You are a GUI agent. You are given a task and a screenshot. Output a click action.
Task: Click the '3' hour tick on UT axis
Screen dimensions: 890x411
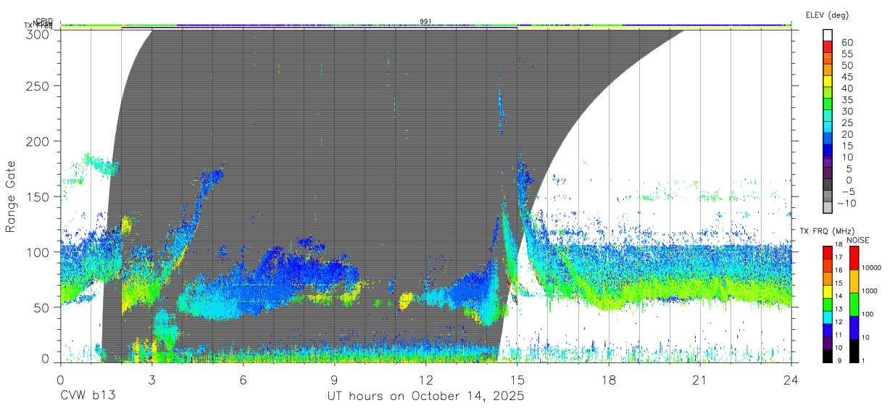151,380
